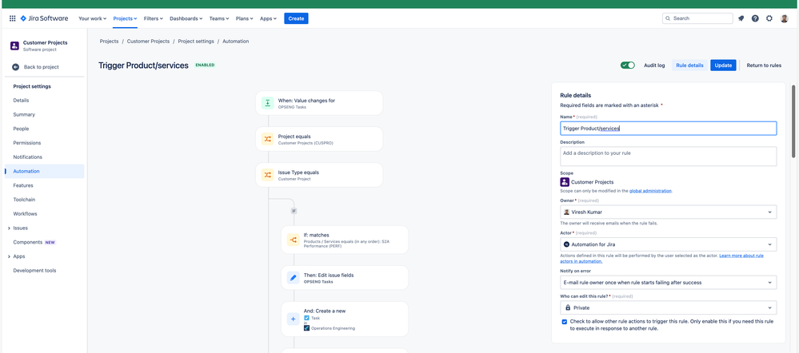
Task: Open the Audit log
Action: click(x=654, y=65)
